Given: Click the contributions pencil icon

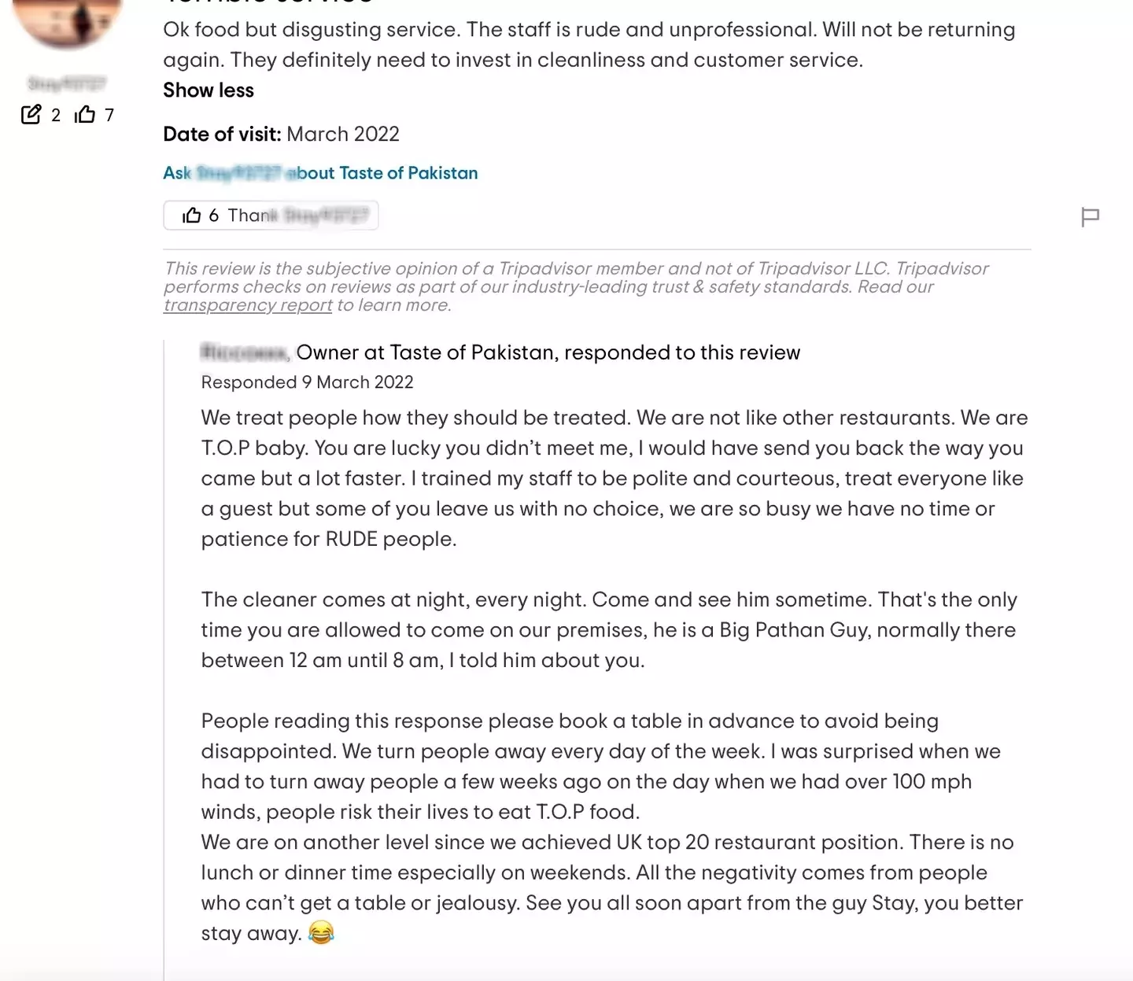Looking at the screenshot, I should pos(31,115).
